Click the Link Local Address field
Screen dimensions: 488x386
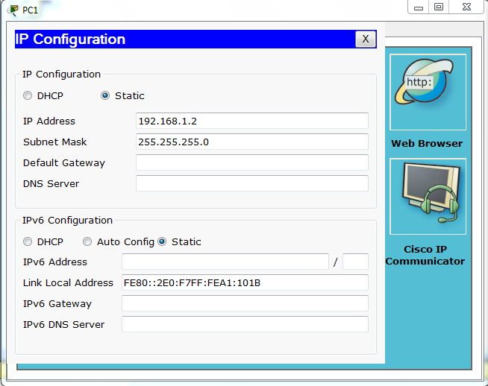[x=245, y=282]
